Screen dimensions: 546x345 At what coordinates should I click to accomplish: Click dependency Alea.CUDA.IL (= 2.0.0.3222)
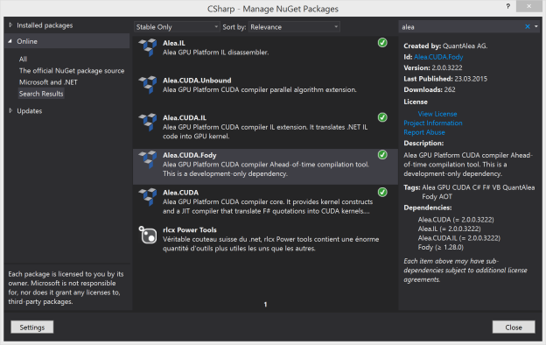point(459,238)
